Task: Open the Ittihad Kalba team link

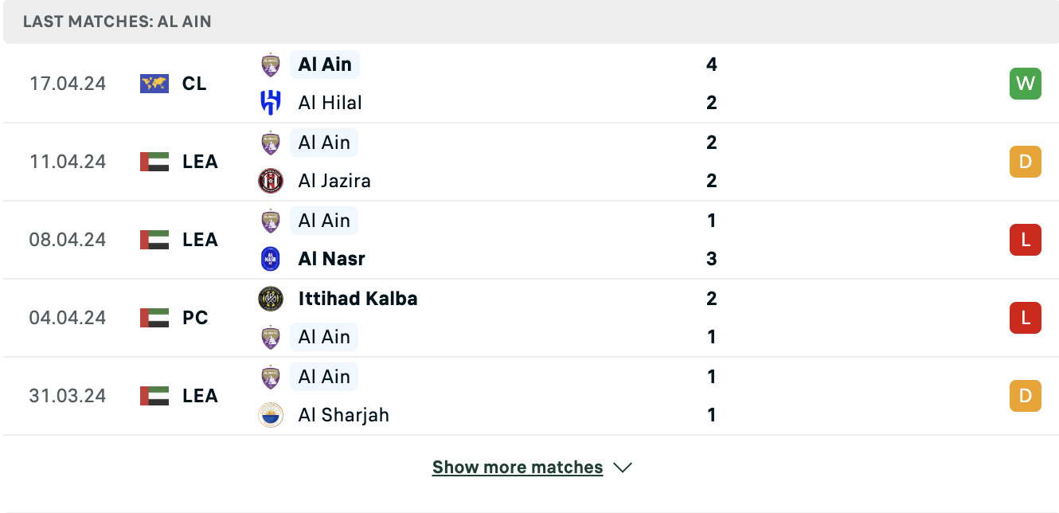Action: click(358, 299)
